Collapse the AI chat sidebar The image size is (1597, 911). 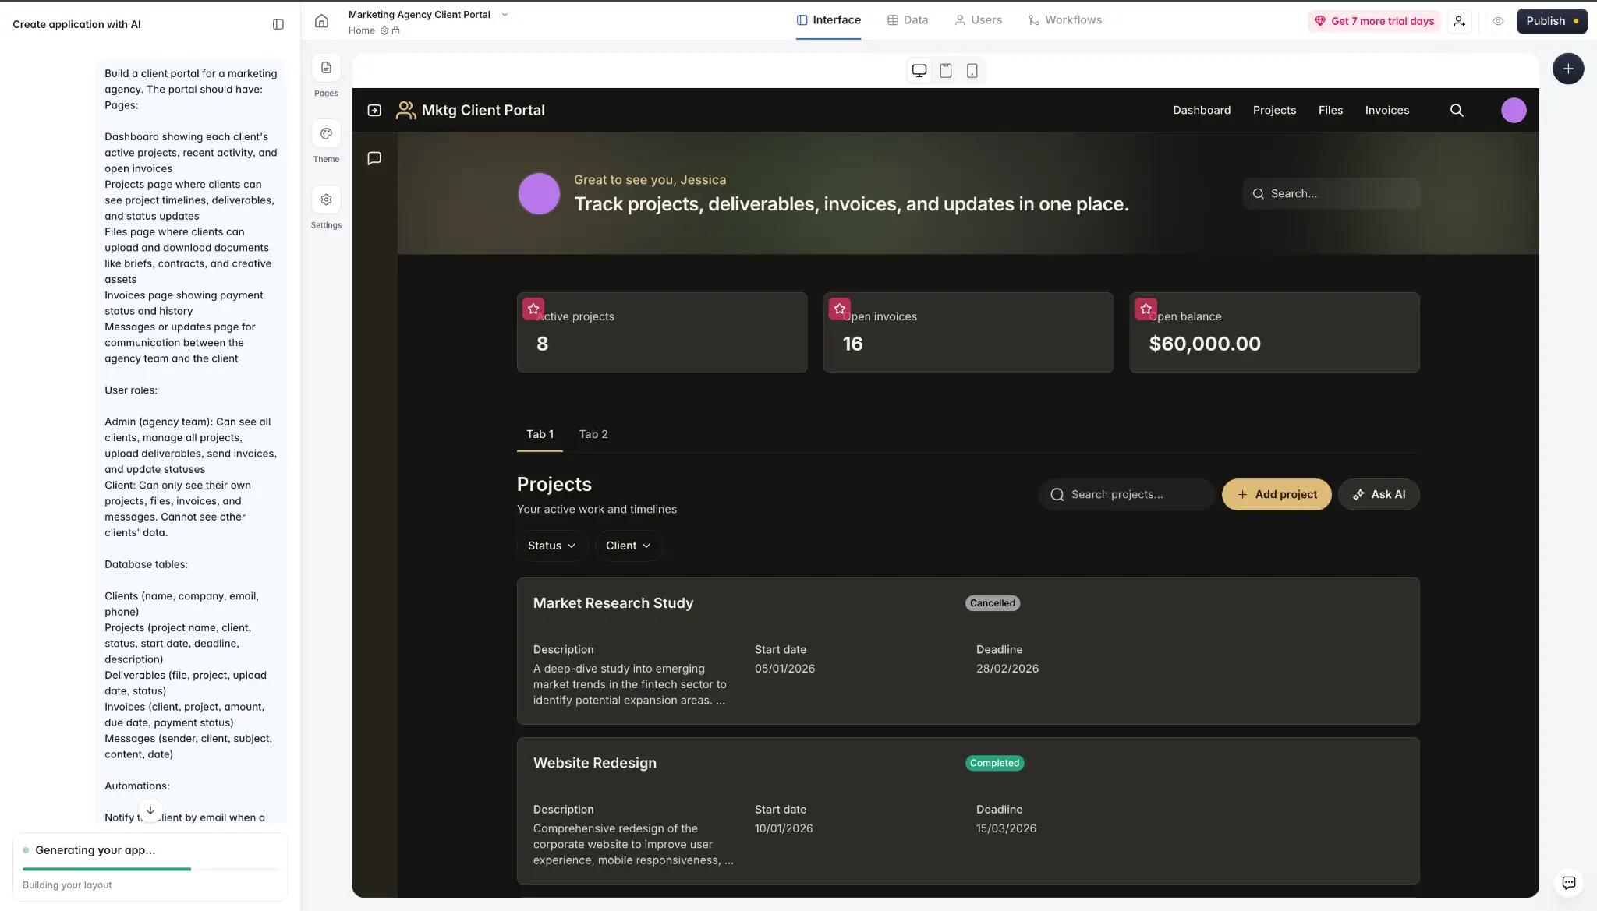pyautogui.click(x=278, y=24)
